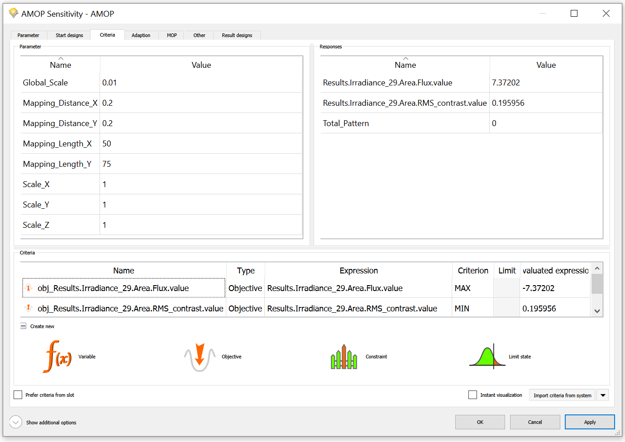
Task: Click the Global_Scale value 0.01
Action: click(110, 83)
